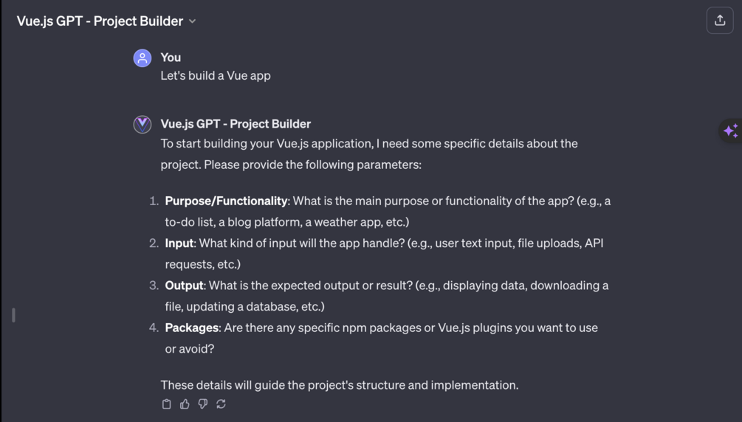
Task: Copy the response with the clipboard icon
Action: click(x=167, y=404)
